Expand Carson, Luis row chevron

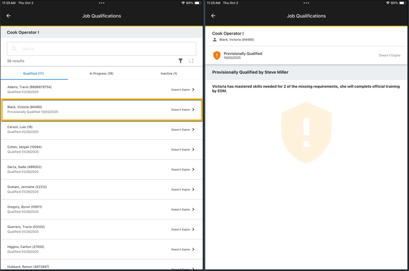(193, 129)
